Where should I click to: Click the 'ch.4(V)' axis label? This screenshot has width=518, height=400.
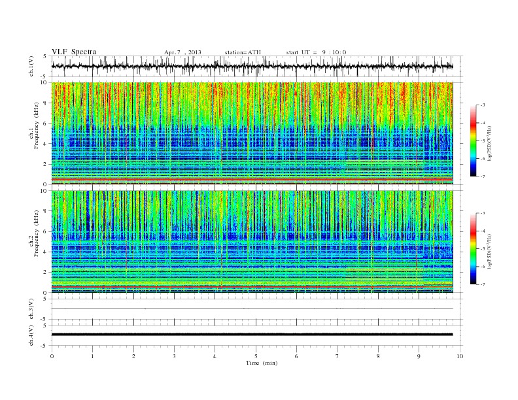tap(31, 335)
